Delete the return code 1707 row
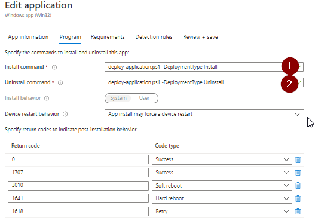This screenshot has width=315, height=224. tap(298, 173)
